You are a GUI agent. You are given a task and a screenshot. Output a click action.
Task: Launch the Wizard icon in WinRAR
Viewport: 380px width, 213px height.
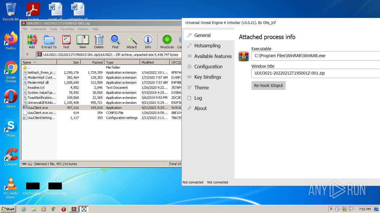point(132,41)
